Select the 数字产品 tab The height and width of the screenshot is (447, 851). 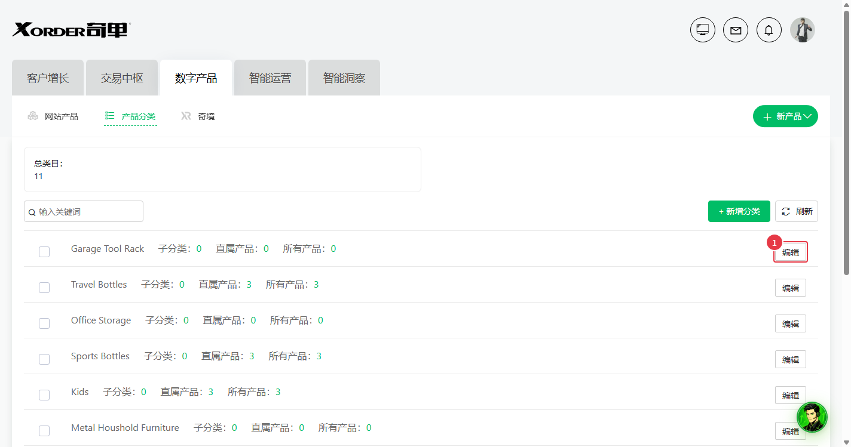196,78
